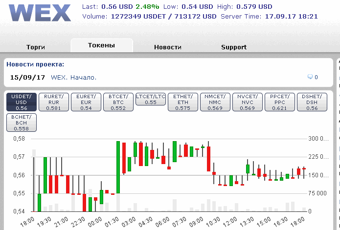
Task: Switch to the Токены tab
Action: tap(101, 45)
